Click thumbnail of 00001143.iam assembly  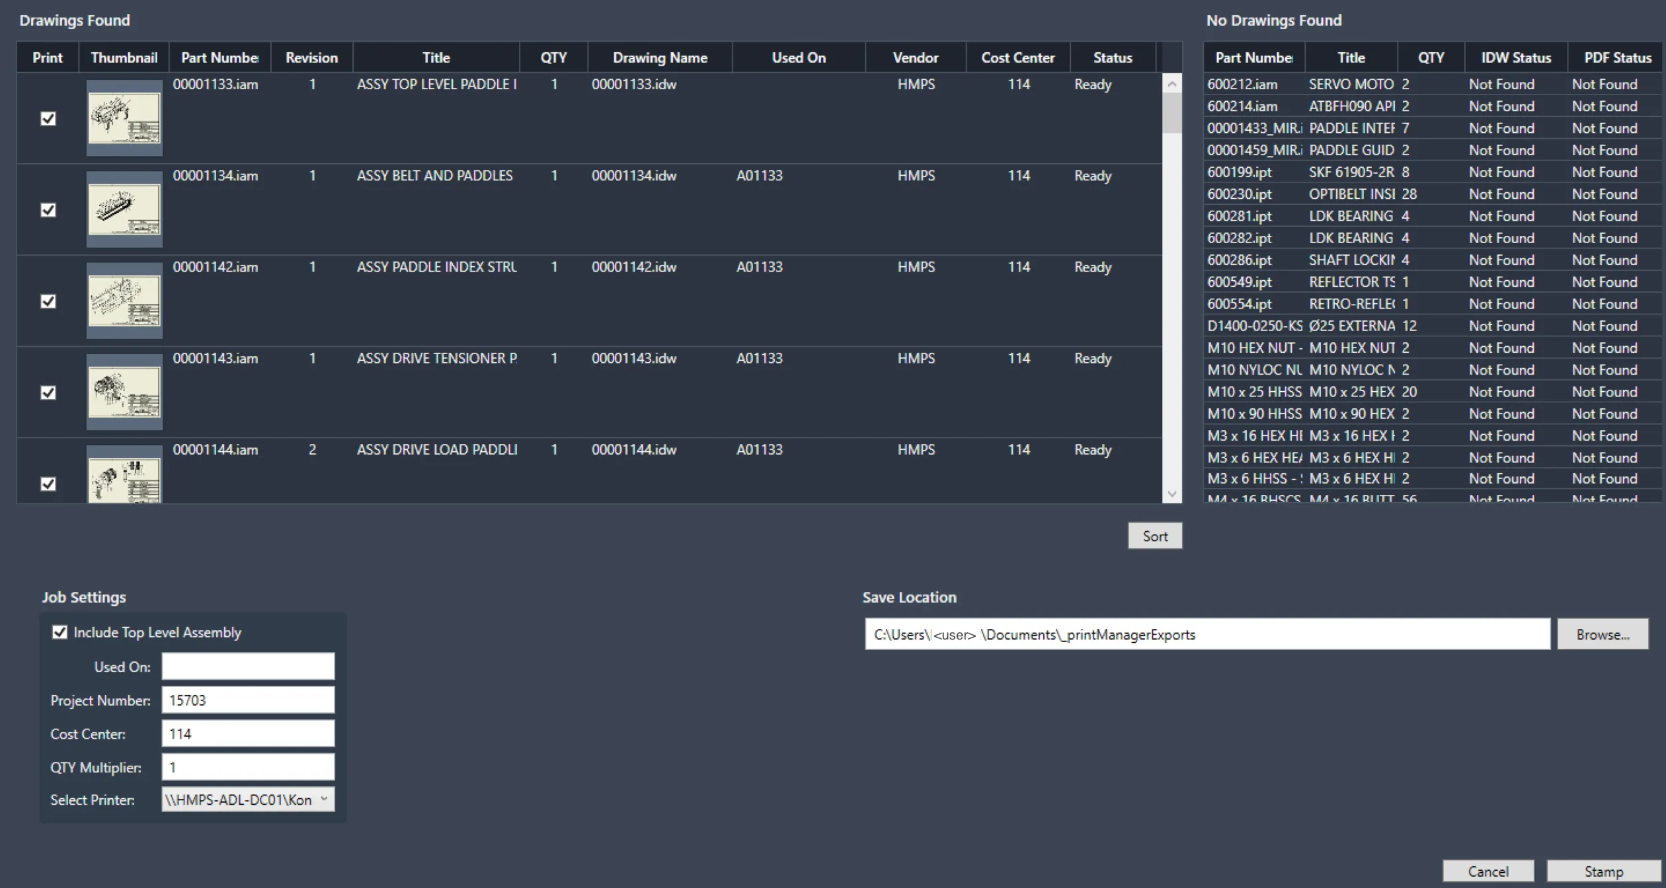pos(124,392)
